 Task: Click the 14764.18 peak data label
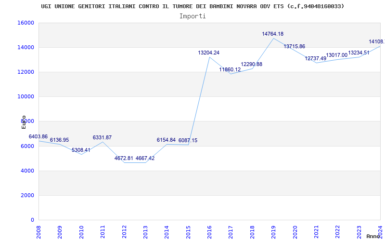tap(272, 34)
